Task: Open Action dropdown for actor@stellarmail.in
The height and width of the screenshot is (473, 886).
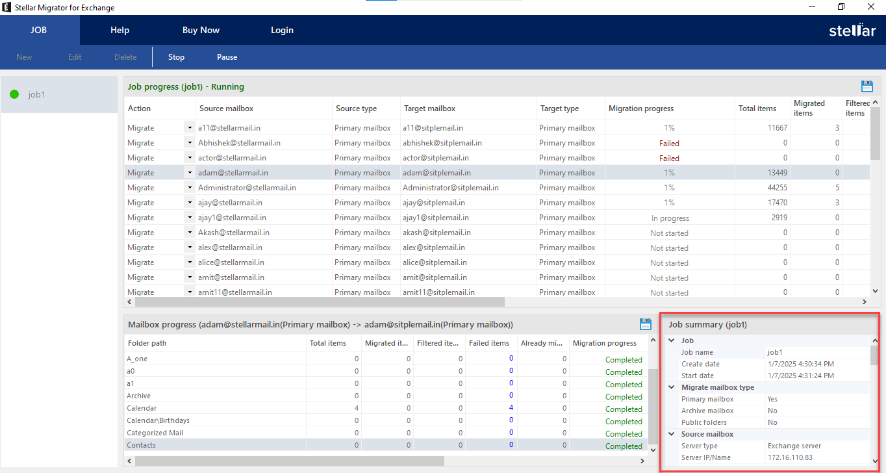Action: tap(190, 158)
